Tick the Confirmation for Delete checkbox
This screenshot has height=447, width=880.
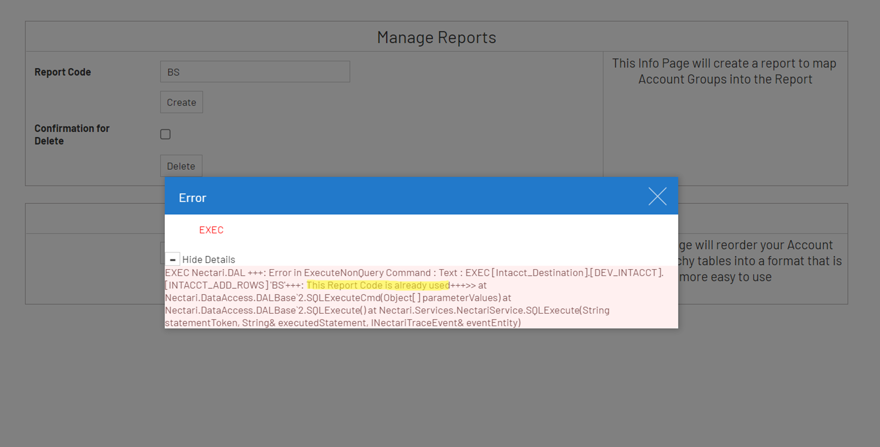[165, 135]
